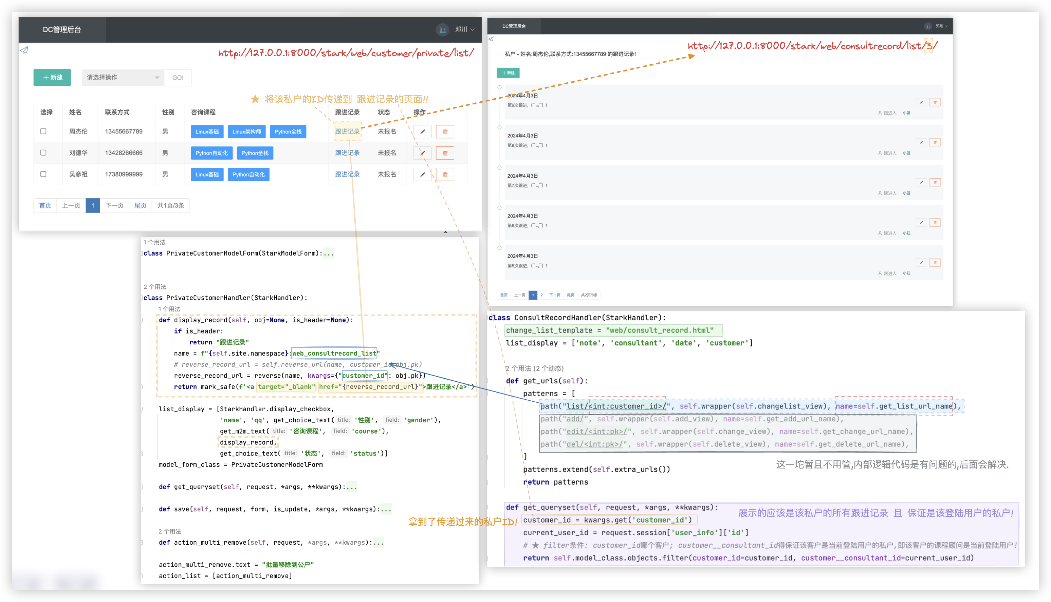Image resolution: width=1051 pixels, height=602 pixels.
Task: Click edit pencil icon for 周杰伦 row
Action: point(422,132)
